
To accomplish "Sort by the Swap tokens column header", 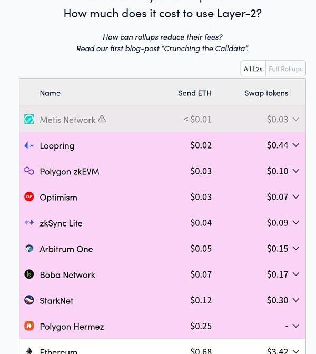I will 266,93.
